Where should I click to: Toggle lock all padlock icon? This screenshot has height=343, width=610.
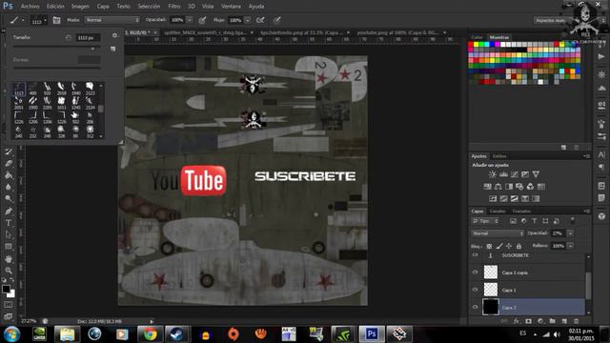pos(518,246)
